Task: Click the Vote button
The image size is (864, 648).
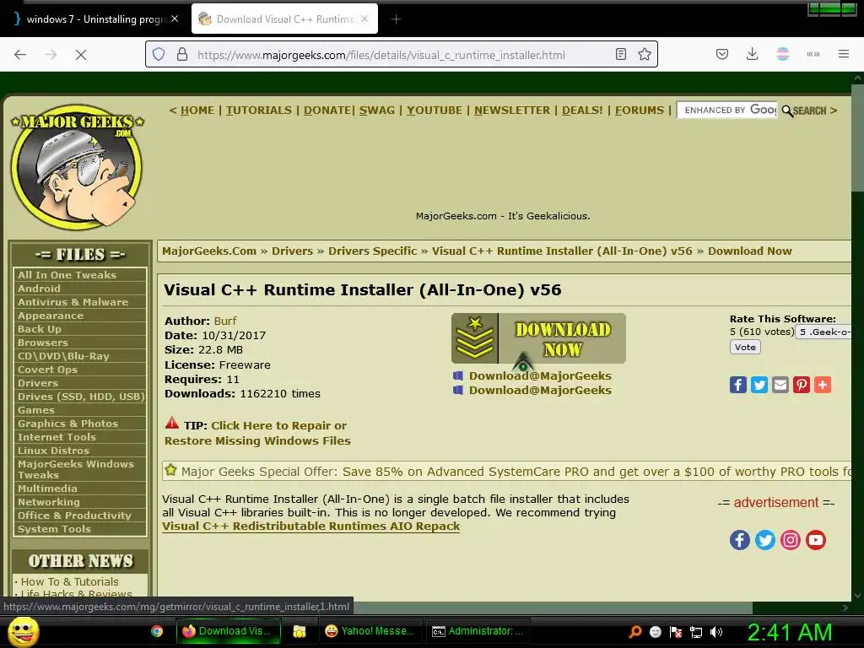Action: point(745,347)
